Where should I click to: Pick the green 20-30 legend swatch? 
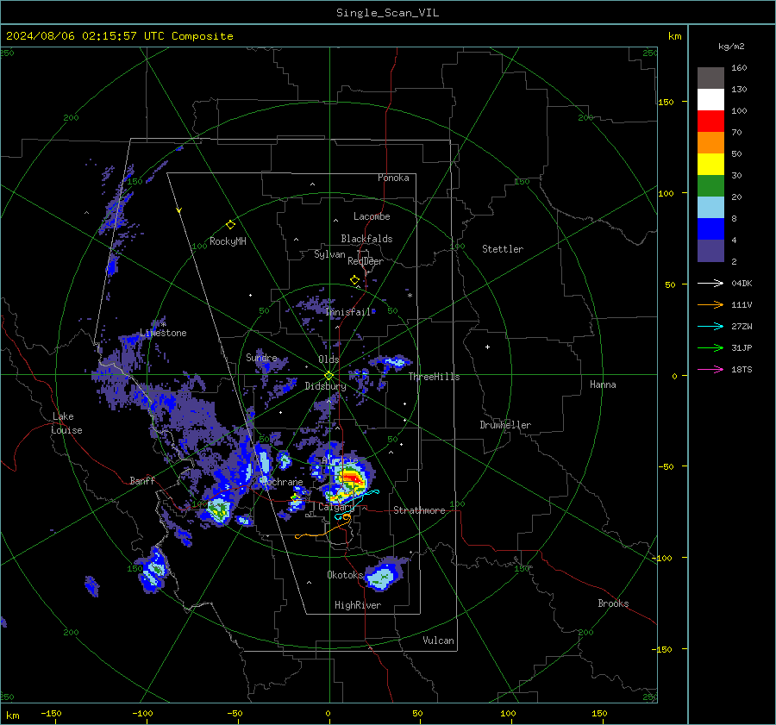tap(710, 186)
